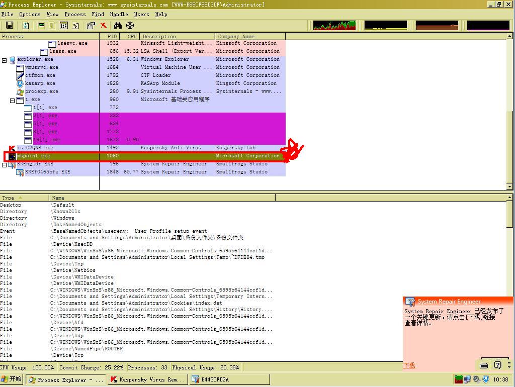Click the CPU usage history graph
Viewport: 515px width, 387px height.
pos(334,25)
